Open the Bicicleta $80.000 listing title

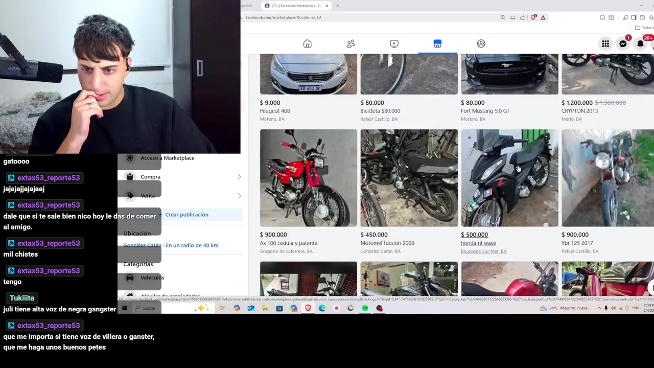tap(380, 111)
